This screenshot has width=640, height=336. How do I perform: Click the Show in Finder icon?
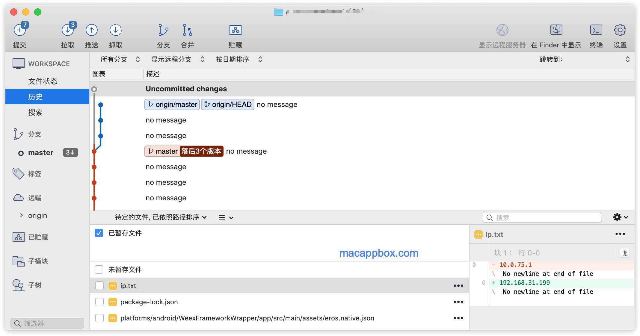[556, 30]
